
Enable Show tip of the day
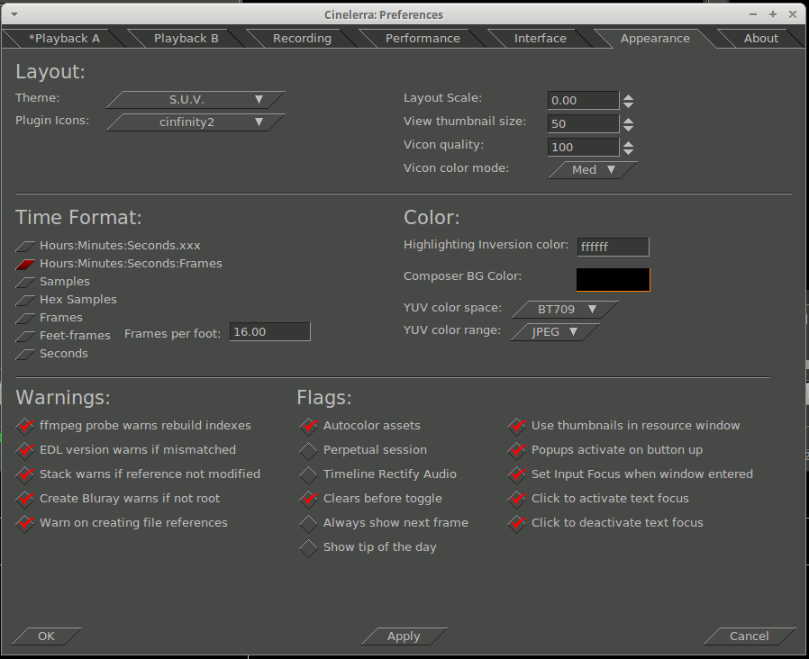pyautogui.click(x=309, y=547)
